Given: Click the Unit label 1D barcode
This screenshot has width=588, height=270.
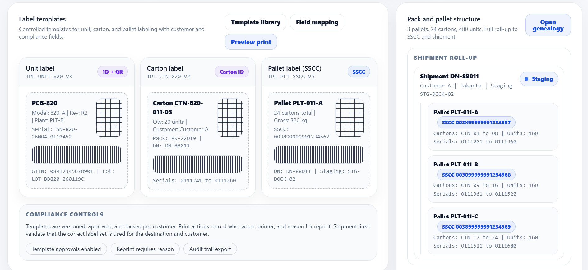Looking at the screenshot, I should (76, 155).
